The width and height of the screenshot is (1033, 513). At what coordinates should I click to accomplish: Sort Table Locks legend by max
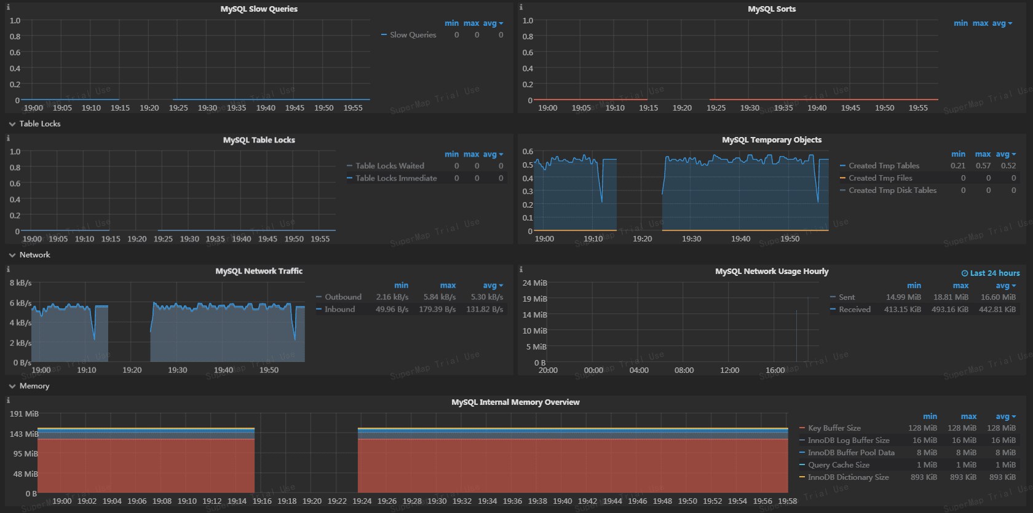pos(471,154)
